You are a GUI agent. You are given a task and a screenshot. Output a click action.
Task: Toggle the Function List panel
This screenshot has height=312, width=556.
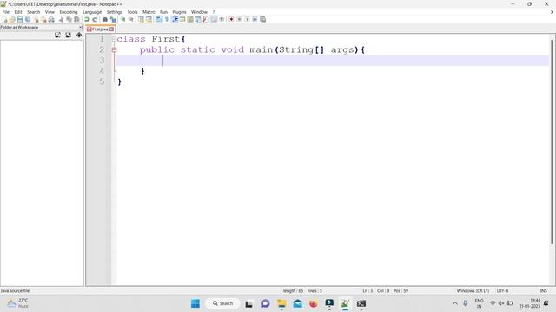[206, 19]
